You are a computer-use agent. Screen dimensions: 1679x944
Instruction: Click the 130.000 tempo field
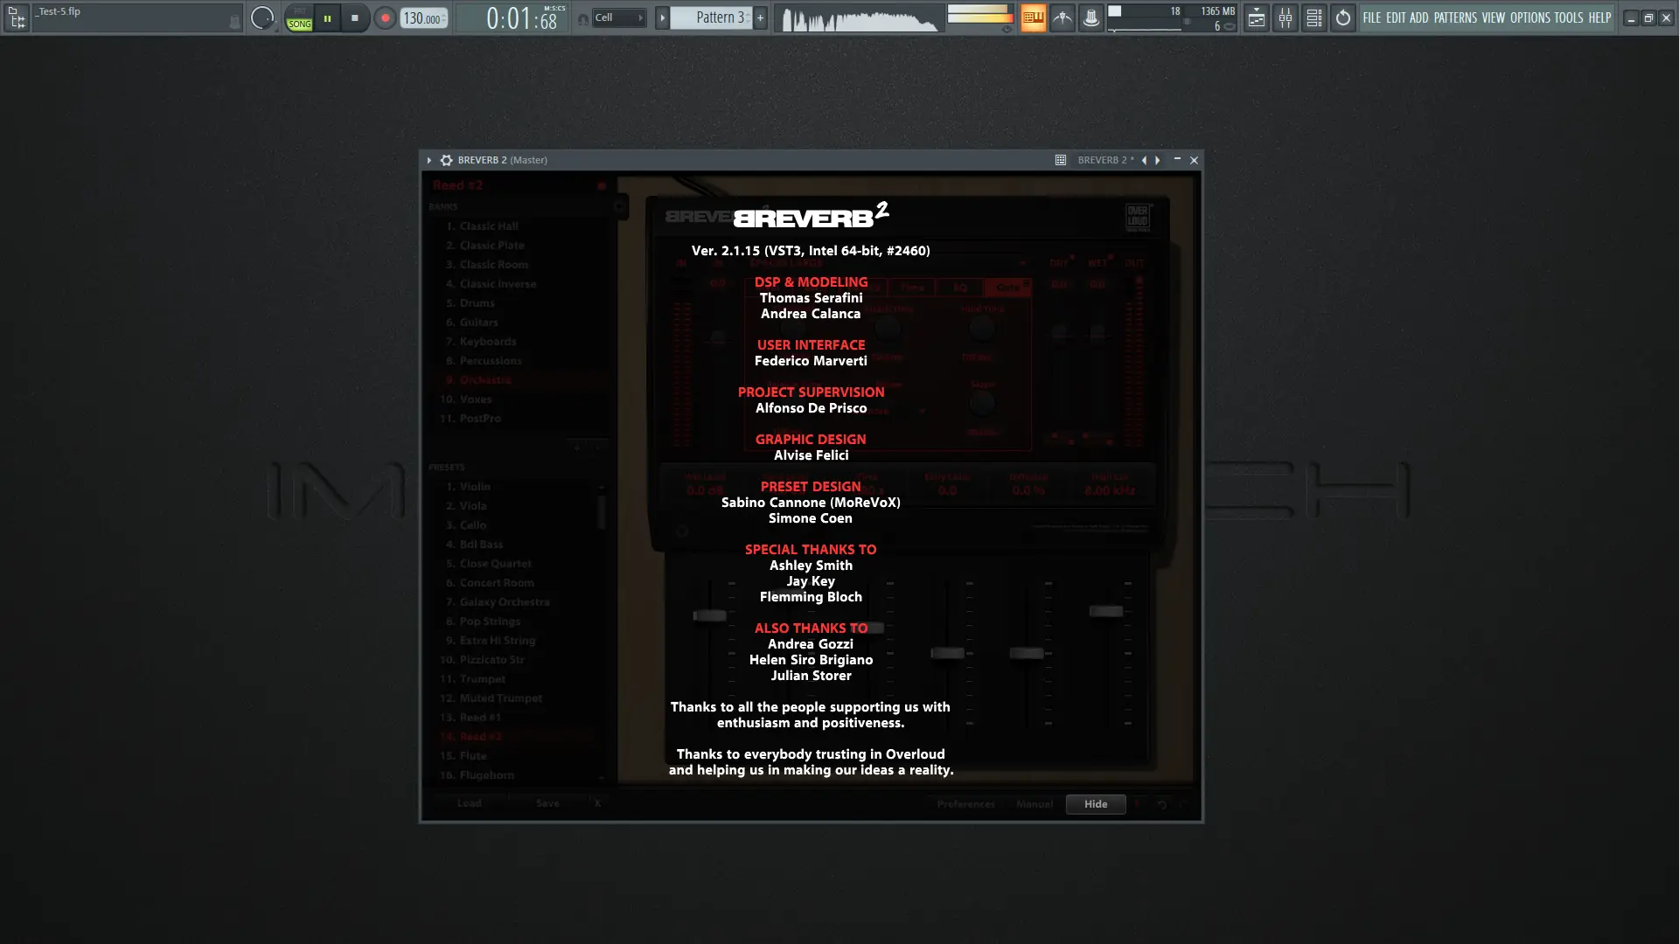(x=422, y=17)
